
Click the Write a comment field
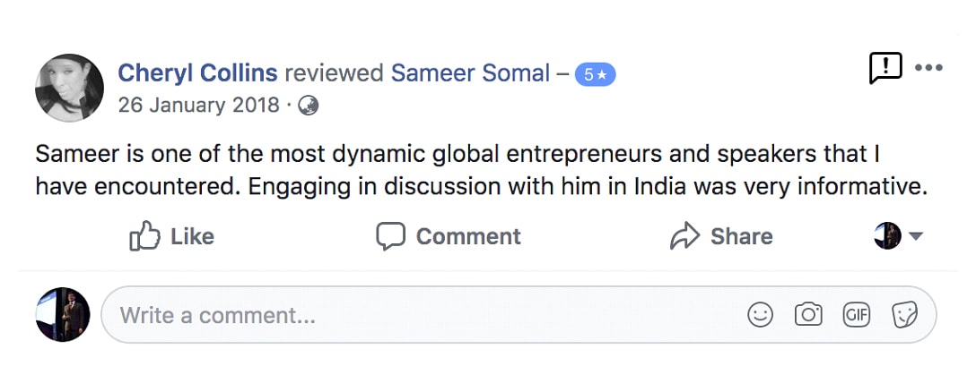518,315
